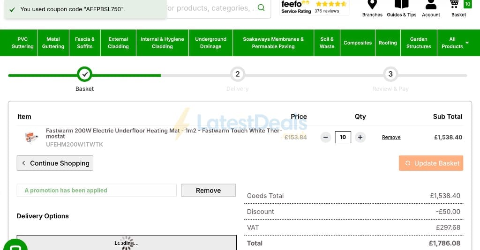Viewport: 480px width, 250px height.
Task: Click the Discount -£50.00 value
Action: (448, 212)
